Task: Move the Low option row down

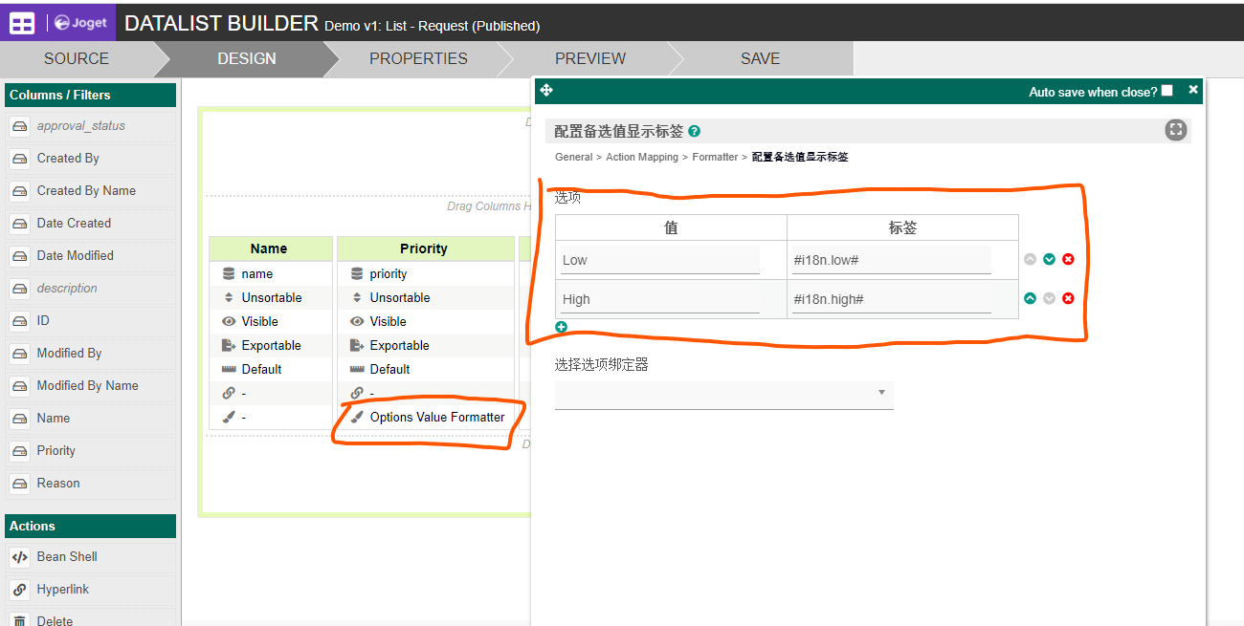Action: (1049, 259)
